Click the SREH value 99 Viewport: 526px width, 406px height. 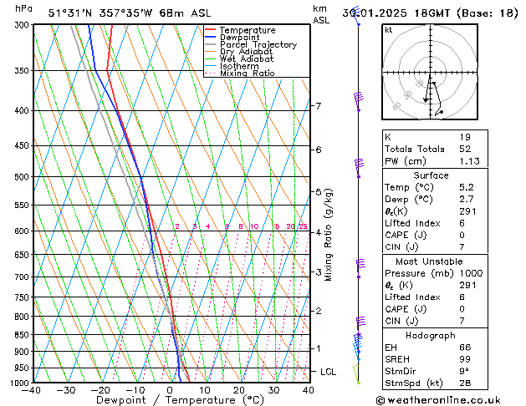(x=465, y=359)
